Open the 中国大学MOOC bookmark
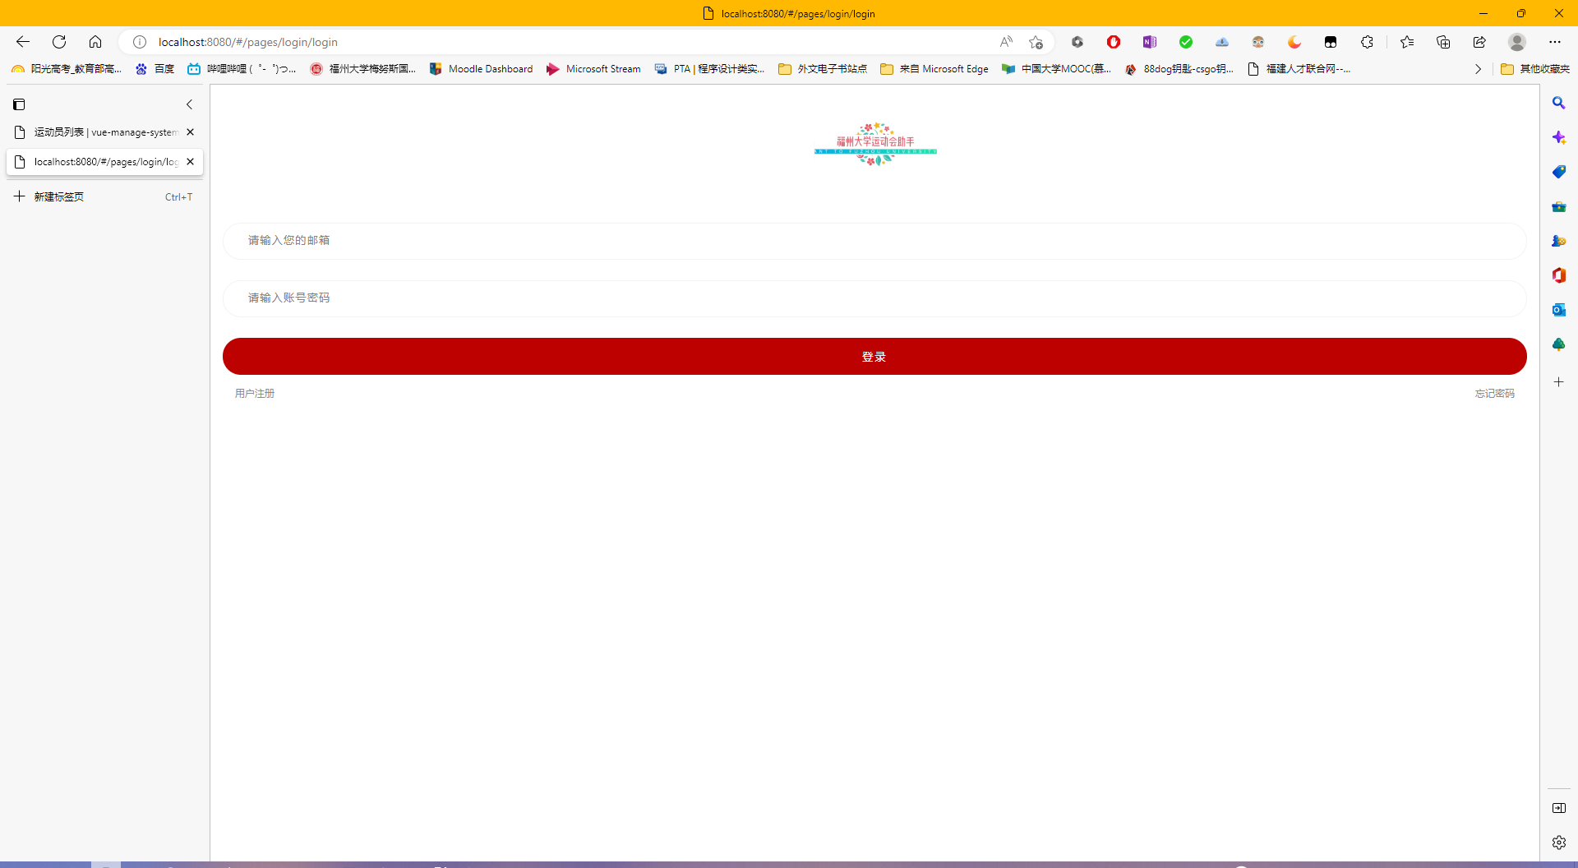The height and width of the screenshot is (868, 1578). coord(1057,69)
